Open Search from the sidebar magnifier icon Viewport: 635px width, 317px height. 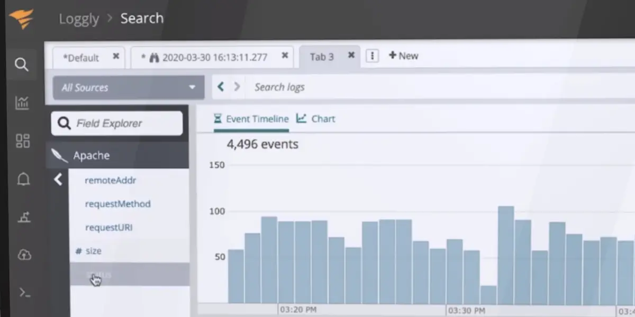pos(21,65)
